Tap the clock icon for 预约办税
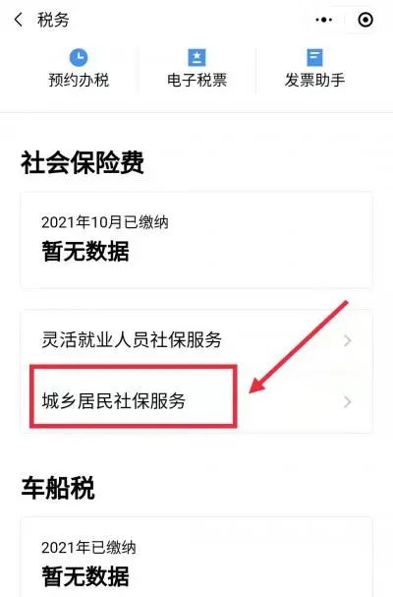Screen dimensions: 393x597 pyautogui.click(x=79, y=58)
